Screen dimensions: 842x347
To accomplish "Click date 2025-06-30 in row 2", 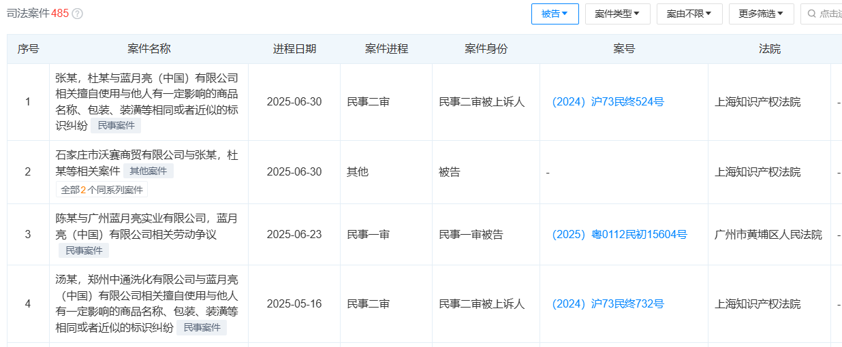I will click(x=294, y=172).
